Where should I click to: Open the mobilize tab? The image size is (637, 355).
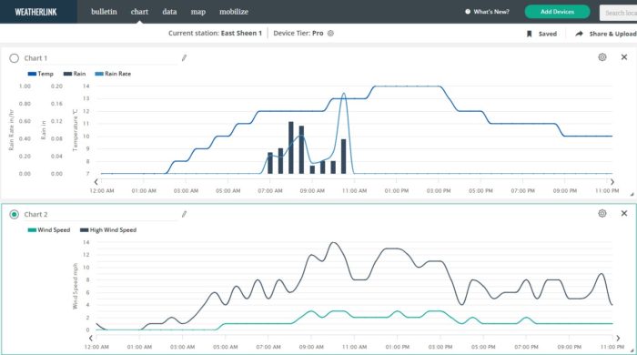coord(234,12)
